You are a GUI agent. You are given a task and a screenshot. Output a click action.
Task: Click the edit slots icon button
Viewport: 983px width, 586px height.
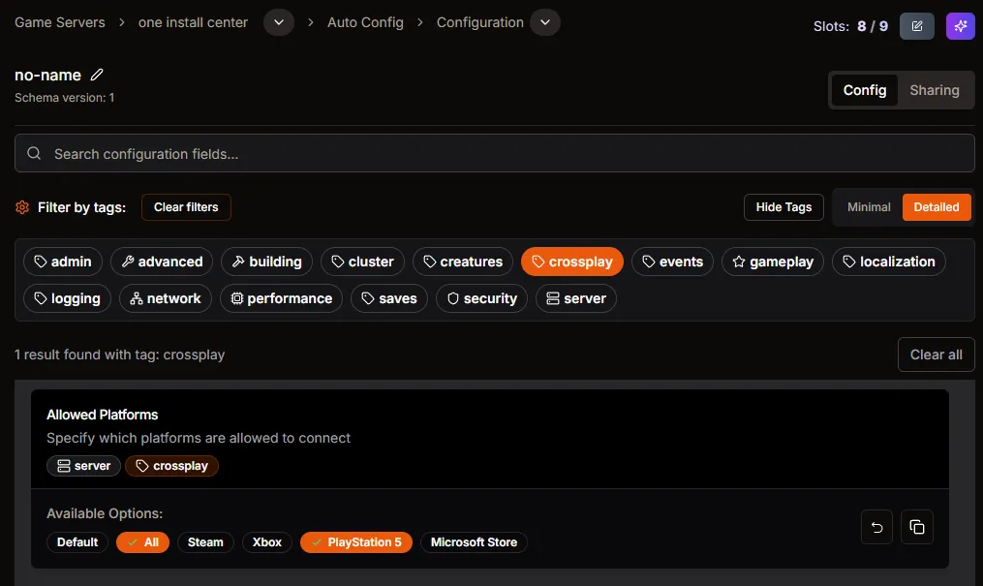pyautogui.click(x=916, y=26)
